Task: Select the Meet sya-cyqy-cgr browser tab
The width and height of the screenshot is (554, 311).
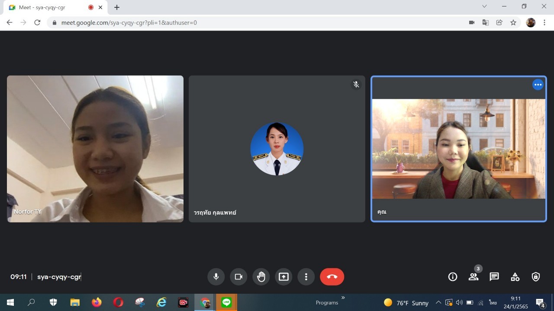Action: pos(48,7)
